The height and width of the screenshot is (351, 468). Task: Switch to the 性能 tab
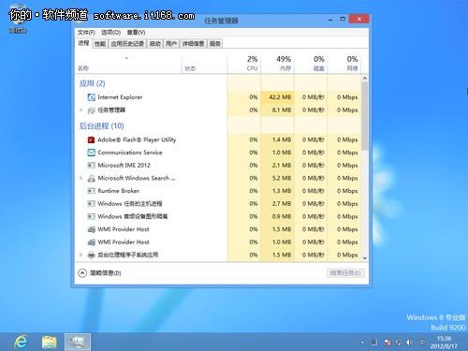(x=100, y=44)
